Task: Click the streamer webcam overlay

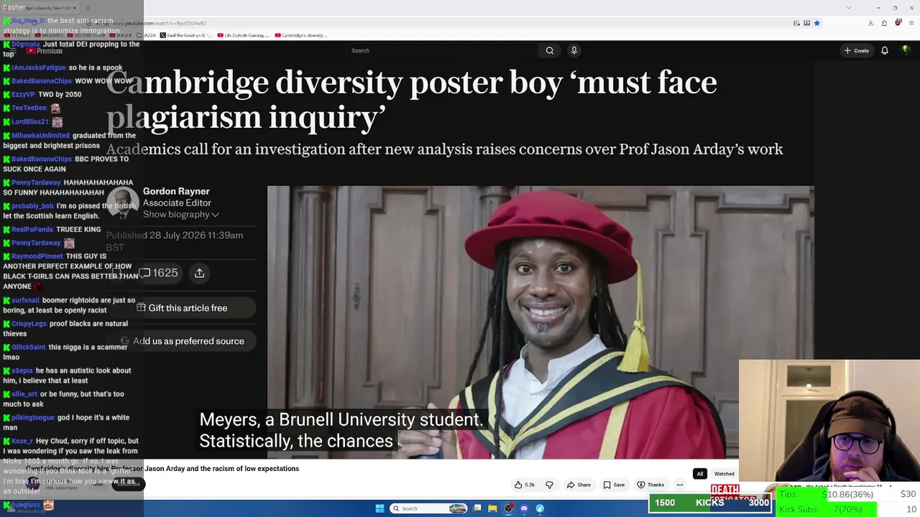Action: [x=829, y=422]
